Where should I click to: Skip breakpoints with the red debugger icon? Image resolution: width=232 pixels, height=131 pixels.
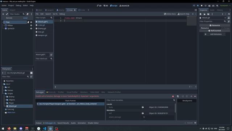pos(173,96)
